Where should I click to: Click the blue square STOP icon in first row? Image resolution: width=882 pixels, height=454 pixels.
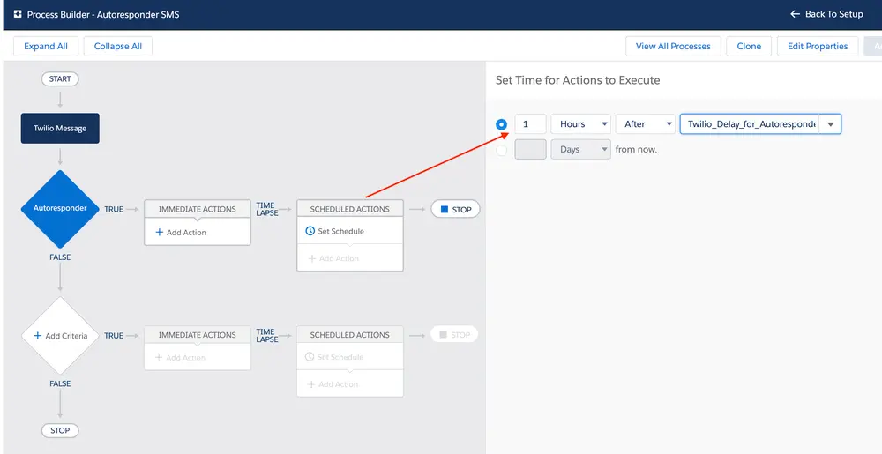click(x=445, y=209)
